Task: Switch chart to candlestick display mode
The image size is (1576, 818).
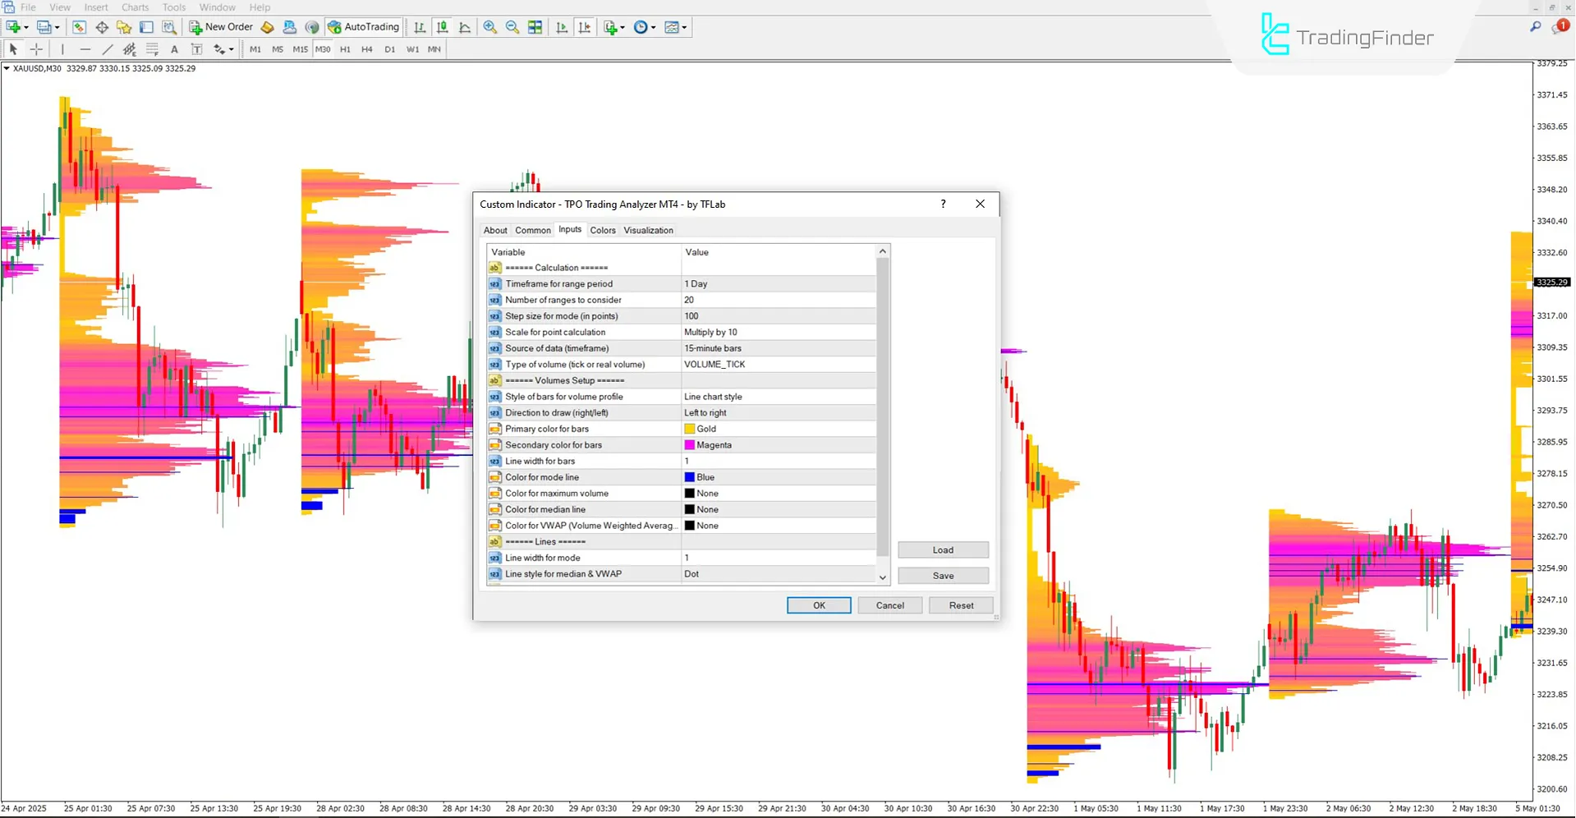Action: click(x=442, y=27)
